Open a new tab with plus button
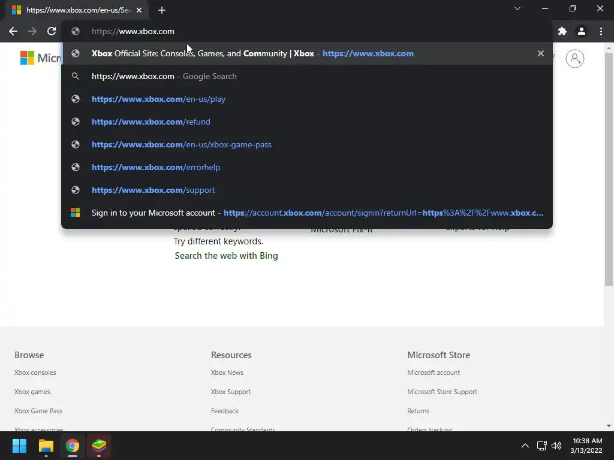Screen dimensions: 614x460 pos(162,10)
